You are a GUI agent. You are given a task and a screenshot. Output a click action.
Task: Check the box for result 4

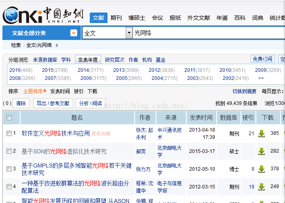(9, 187)
